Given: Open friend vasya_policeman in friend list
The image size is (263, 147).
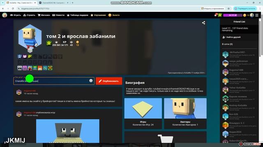Looking at the screenshot, I should tap(239, 63).
